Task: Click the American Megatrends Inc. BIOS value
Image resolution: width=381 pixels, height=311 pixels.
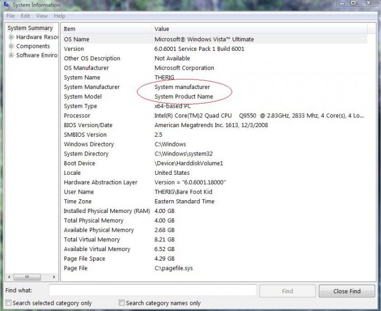Action: (211, 125)
